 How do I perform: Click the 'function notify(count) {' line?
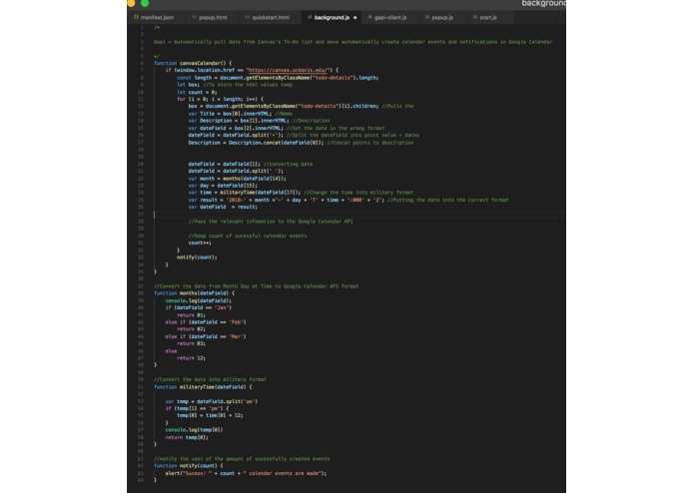click(x=189, y=466)
